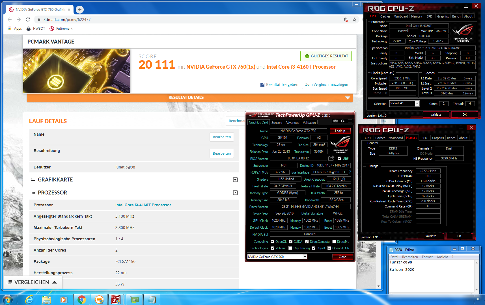Click site info lock icon in address bar
The image size is (485, 305).
(x=39, y=20)
